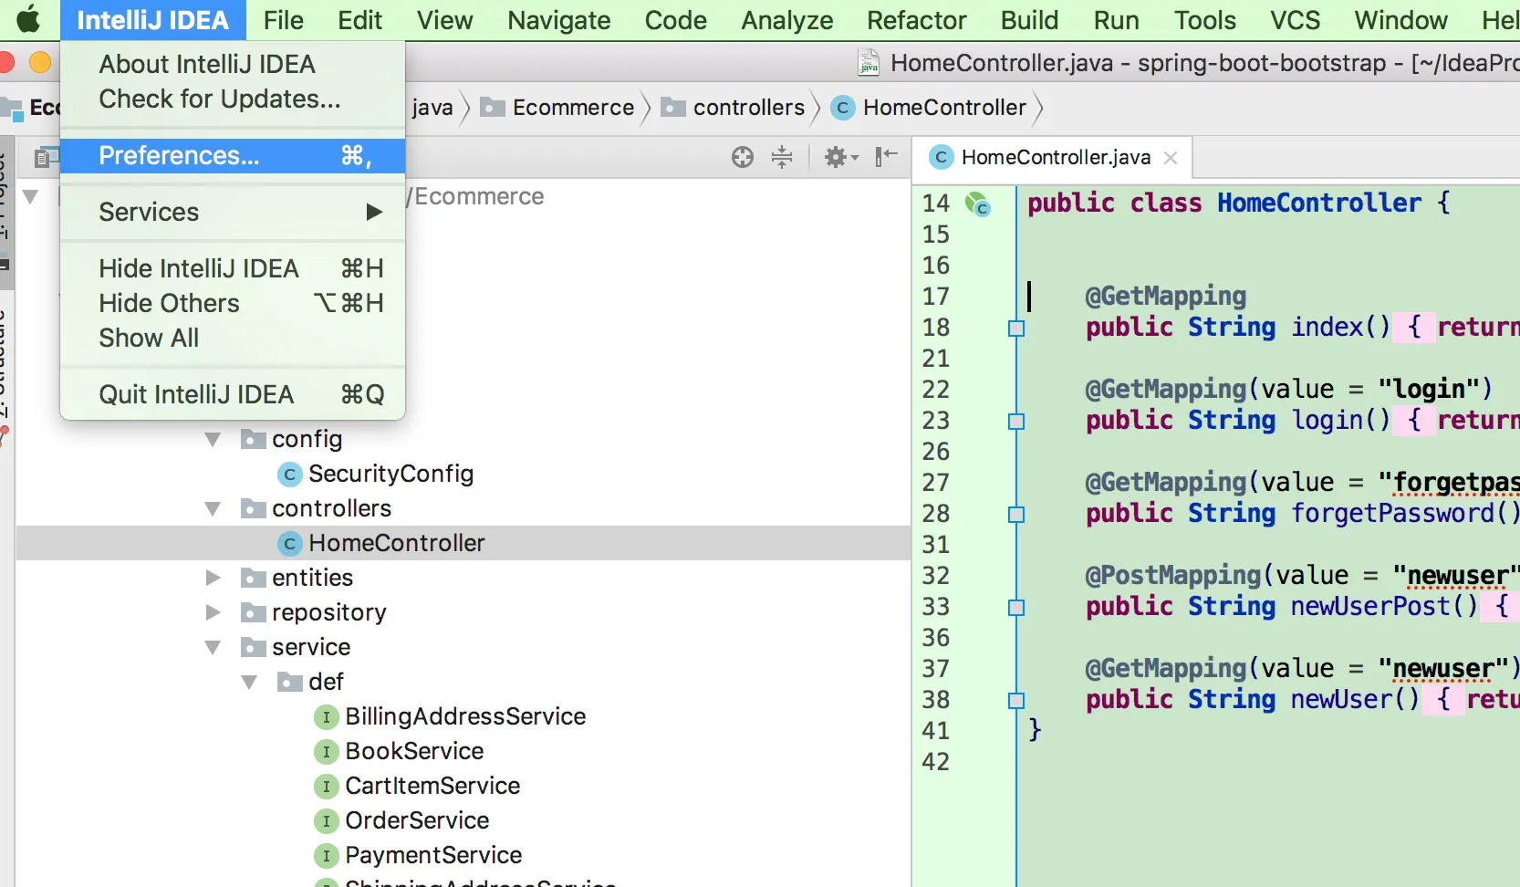This screenshot has width=1520, height=887.
Task: Click the java breadcrumb
Action: point(432,108)
